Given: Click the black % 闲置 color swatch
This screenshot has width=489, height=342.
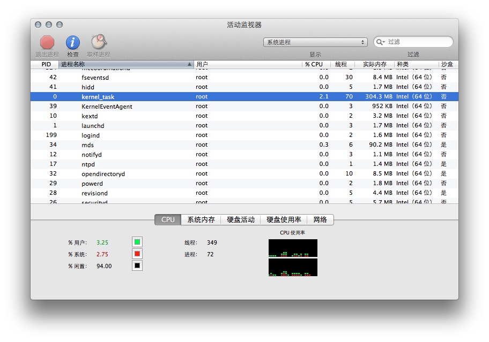Looking at the screenshot, I should point(137,266).
